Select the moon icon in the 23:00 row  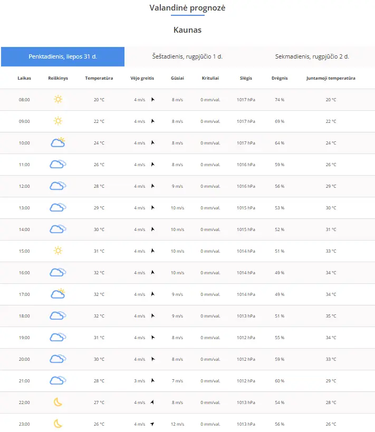coord(58,424)
